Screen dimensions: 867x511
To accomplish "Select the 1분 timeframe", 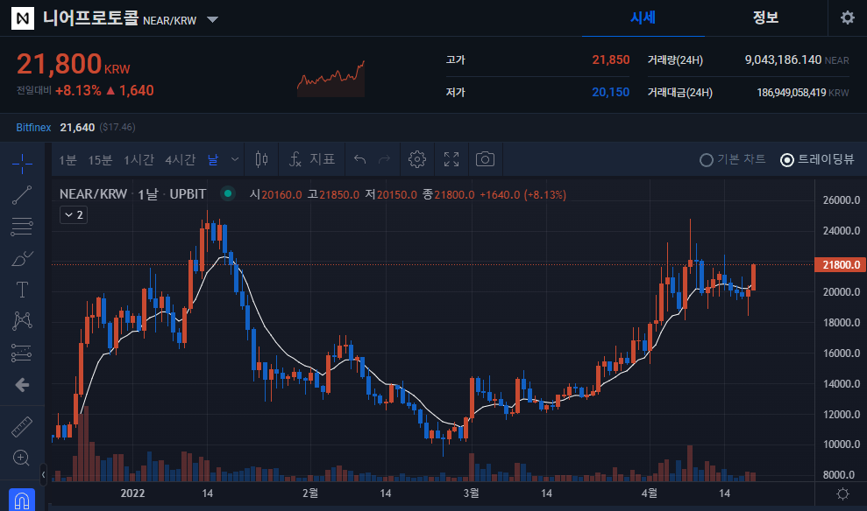I will (x=68, y=160).
